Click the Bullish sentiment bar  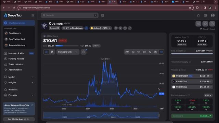coord(192,116)
